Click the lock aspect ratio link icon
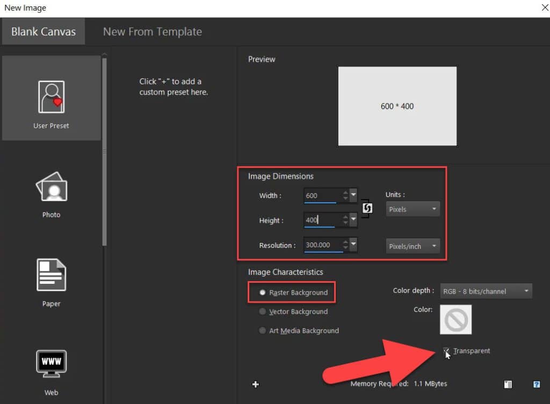This screenshot has width=550, height=404. [368, 208]
